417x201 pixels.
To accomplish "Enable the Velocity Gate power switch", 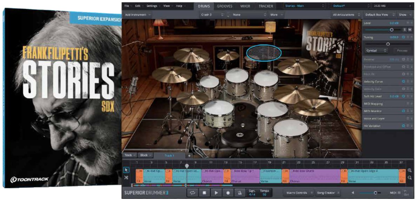I will [x=403, y=89].
